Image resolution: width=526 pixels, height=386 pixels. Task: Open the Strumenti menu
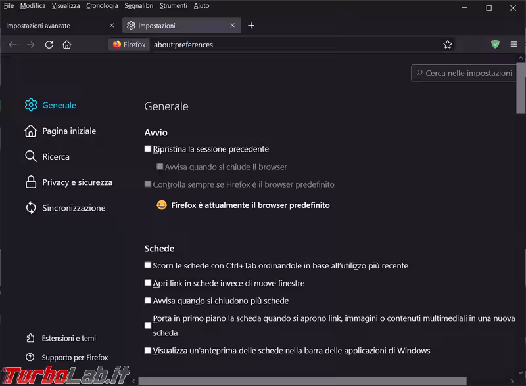point(173,6)
